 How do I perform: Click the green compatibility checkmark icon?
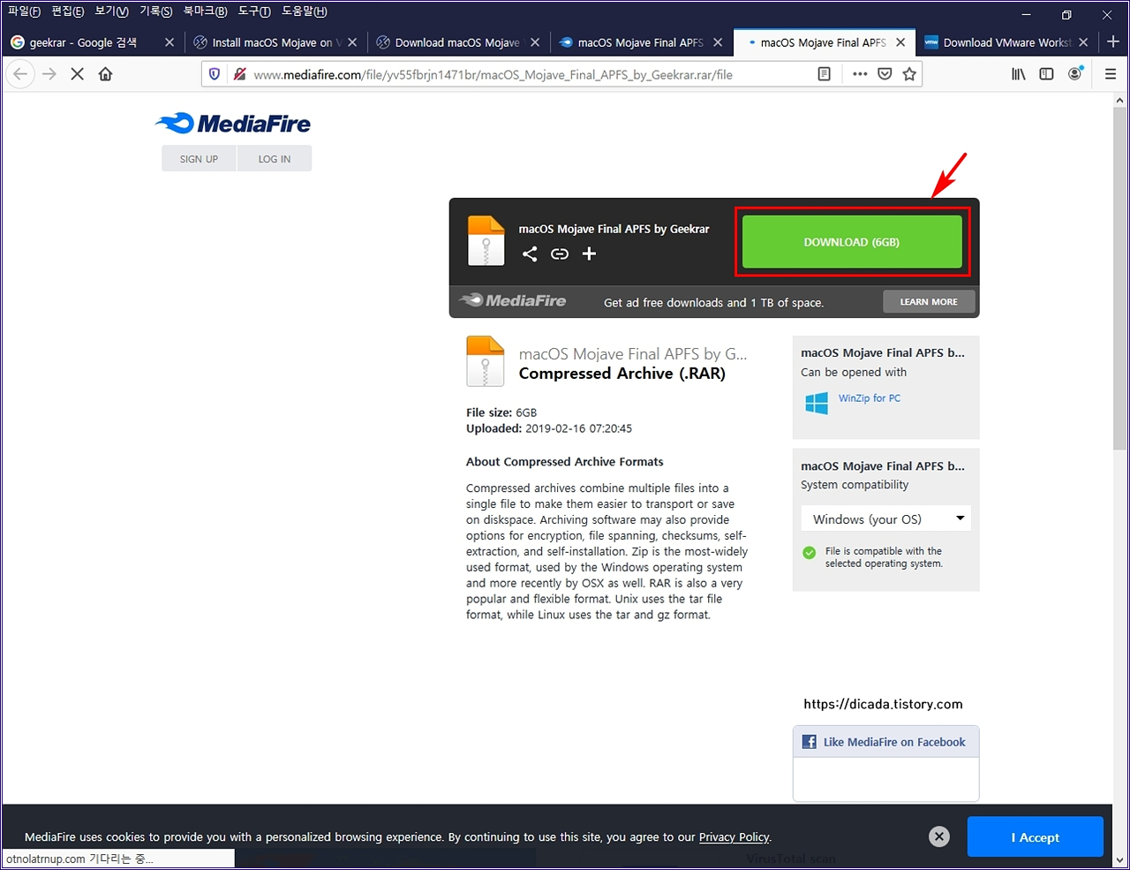tap(809, 553)
